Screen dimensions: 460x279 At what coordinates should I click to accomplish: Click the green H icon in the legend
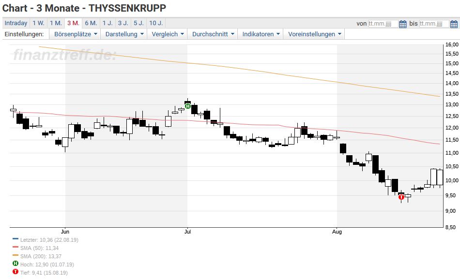click(x=15, y=264)
